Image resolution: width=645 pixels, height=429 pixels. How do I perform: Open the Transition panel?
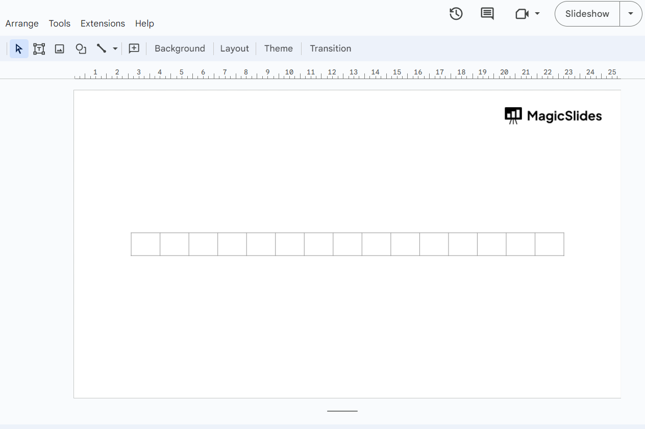pyautogui.click(x=331, y=48)
